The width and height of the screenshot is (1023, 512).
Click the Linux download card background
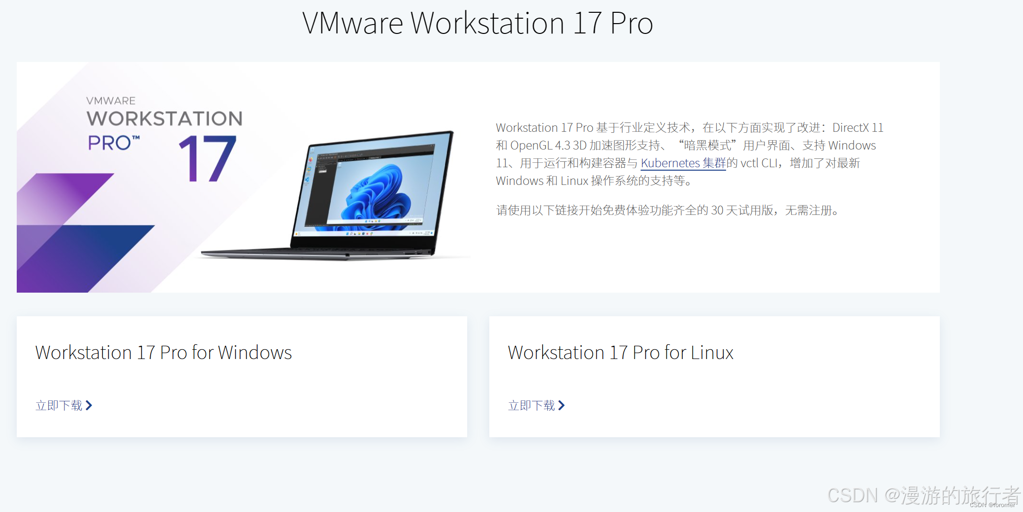(x=714, y=377)
